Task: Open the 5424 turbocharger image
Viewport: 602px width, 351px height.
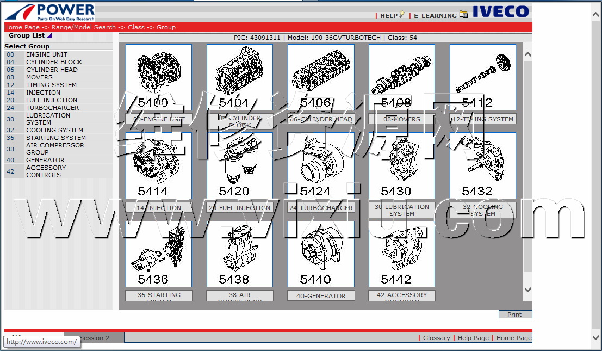Action: [x=321, y=165]
